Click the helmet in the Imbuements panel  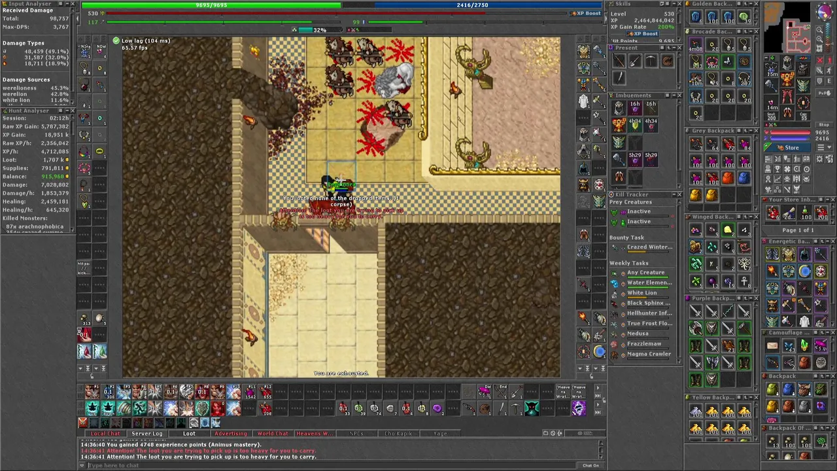point(619,107)
